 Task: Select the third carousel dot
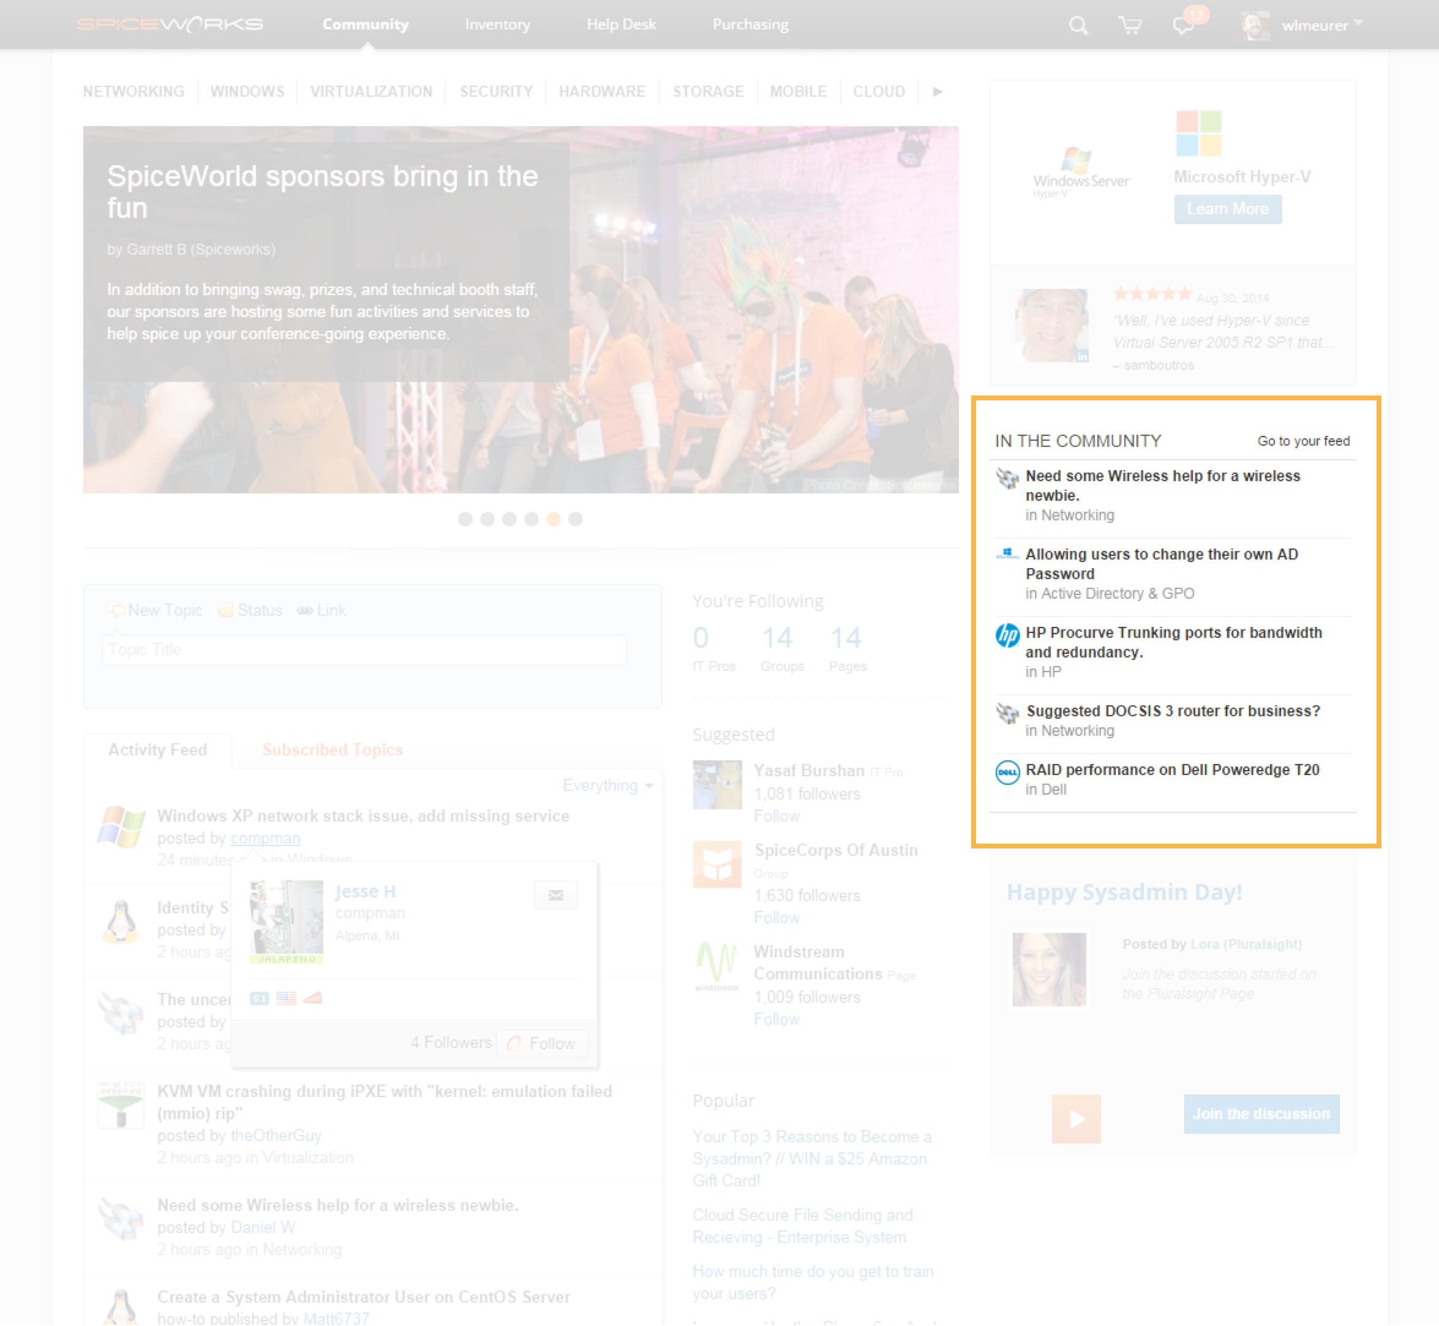509,519
